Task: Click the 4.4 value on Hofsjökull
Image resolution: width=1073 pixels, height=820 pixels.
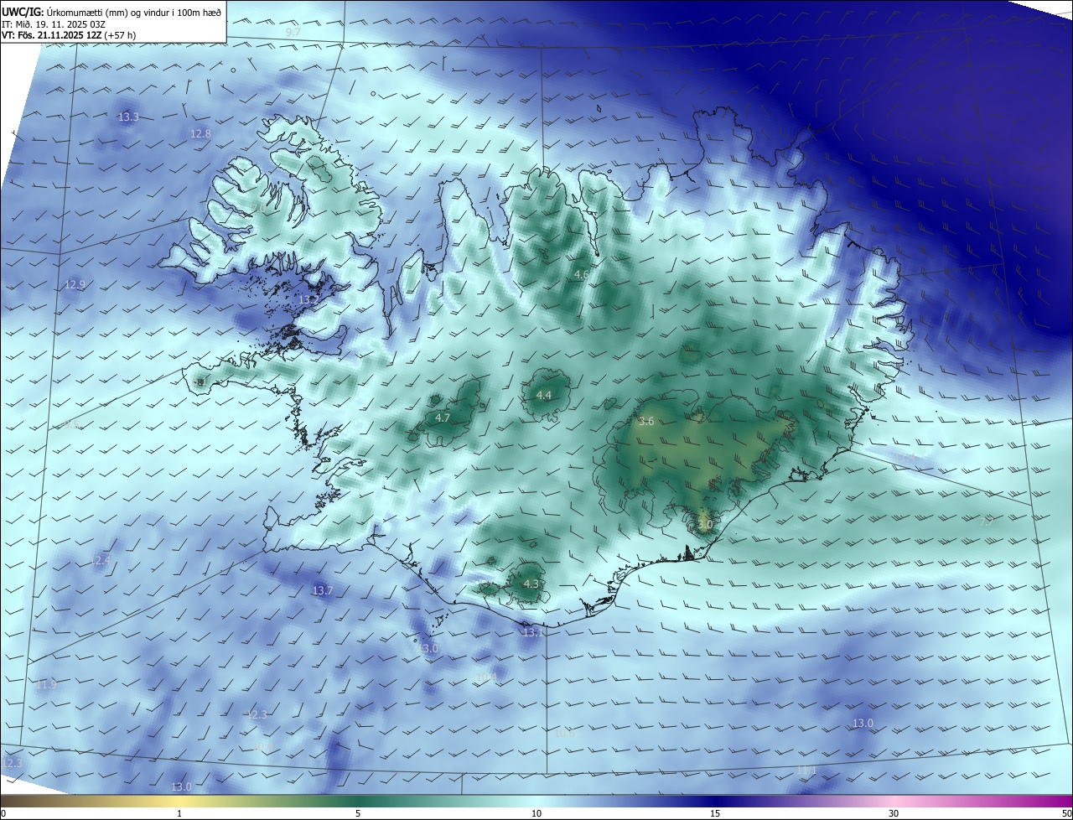Action: click(544, 395)
